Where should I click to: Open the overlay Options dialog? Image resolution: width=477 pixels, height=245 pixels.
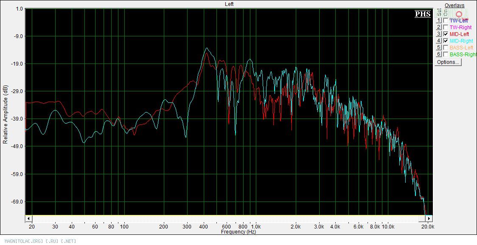(x=448, y=62)
